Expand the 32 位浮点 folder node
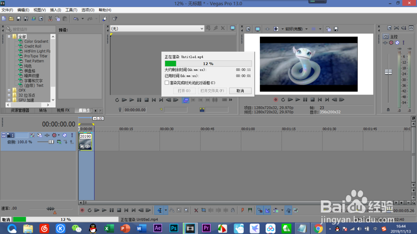Image resolution: width=417 pixels, height=234 pixels. point(9,95)
